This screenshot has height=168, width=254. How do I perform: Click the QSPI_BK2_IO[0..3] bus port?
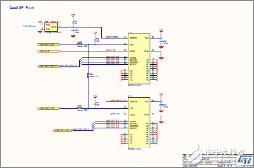tap(63, 130)
